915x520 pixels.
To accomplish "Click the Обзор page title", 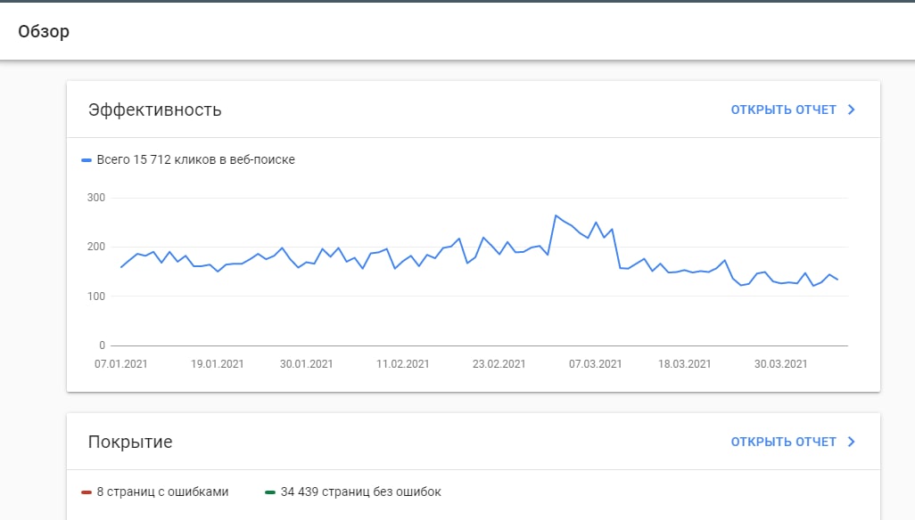I will pyautogui.click(x=44, y=31).
